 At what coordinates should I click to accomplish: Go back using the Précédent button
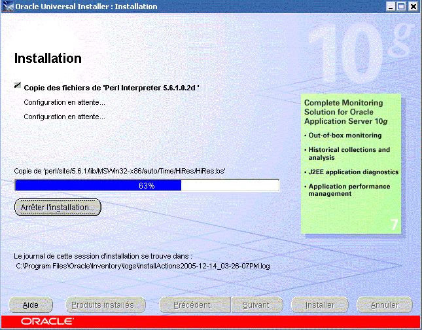coord(192,305)
